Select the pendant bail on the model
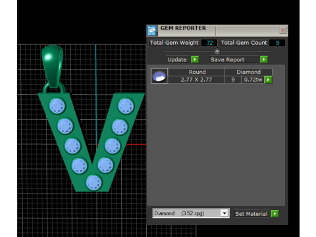The height and width of the screenshot is (237, 316). coord(52,66)
